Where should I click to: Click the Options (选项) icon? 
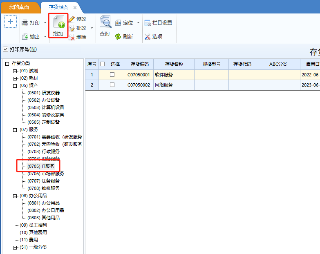pos(148,37)
